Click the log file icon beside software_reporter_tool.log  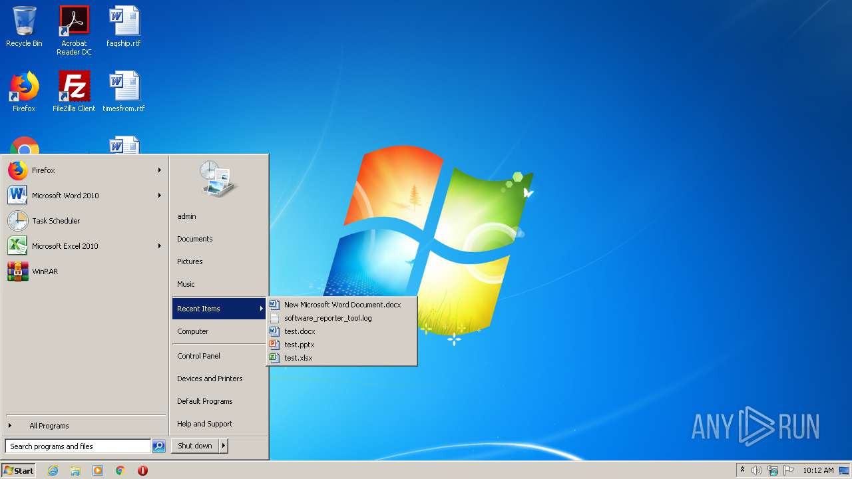[274, 318]
